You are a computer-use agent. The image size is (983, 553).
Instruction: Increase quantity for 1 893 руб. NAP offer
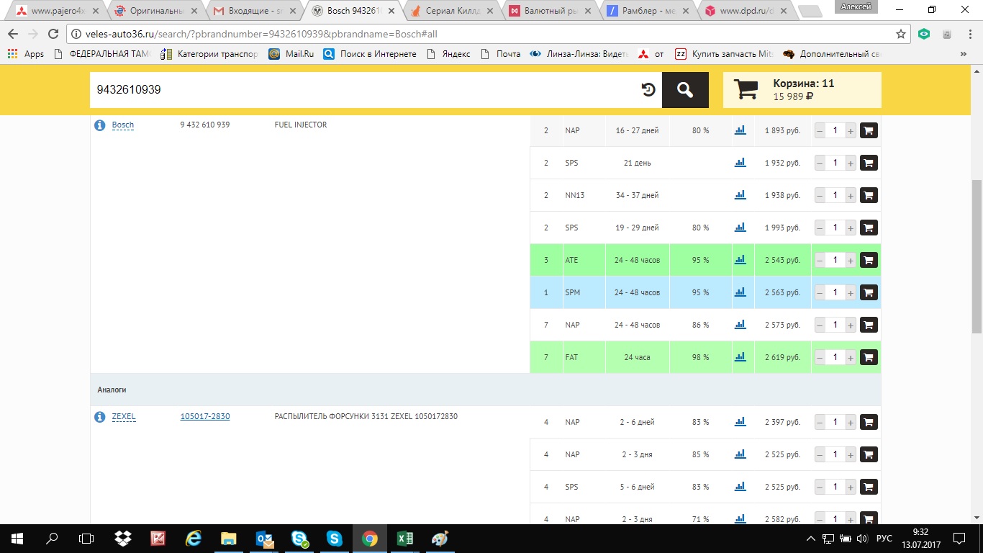tap(851, 131)
